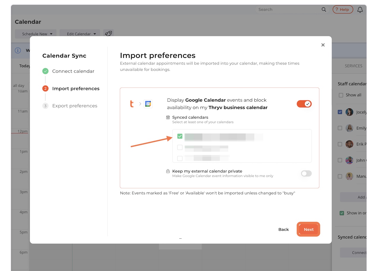Click the all day row label

[x=19, y=86]
